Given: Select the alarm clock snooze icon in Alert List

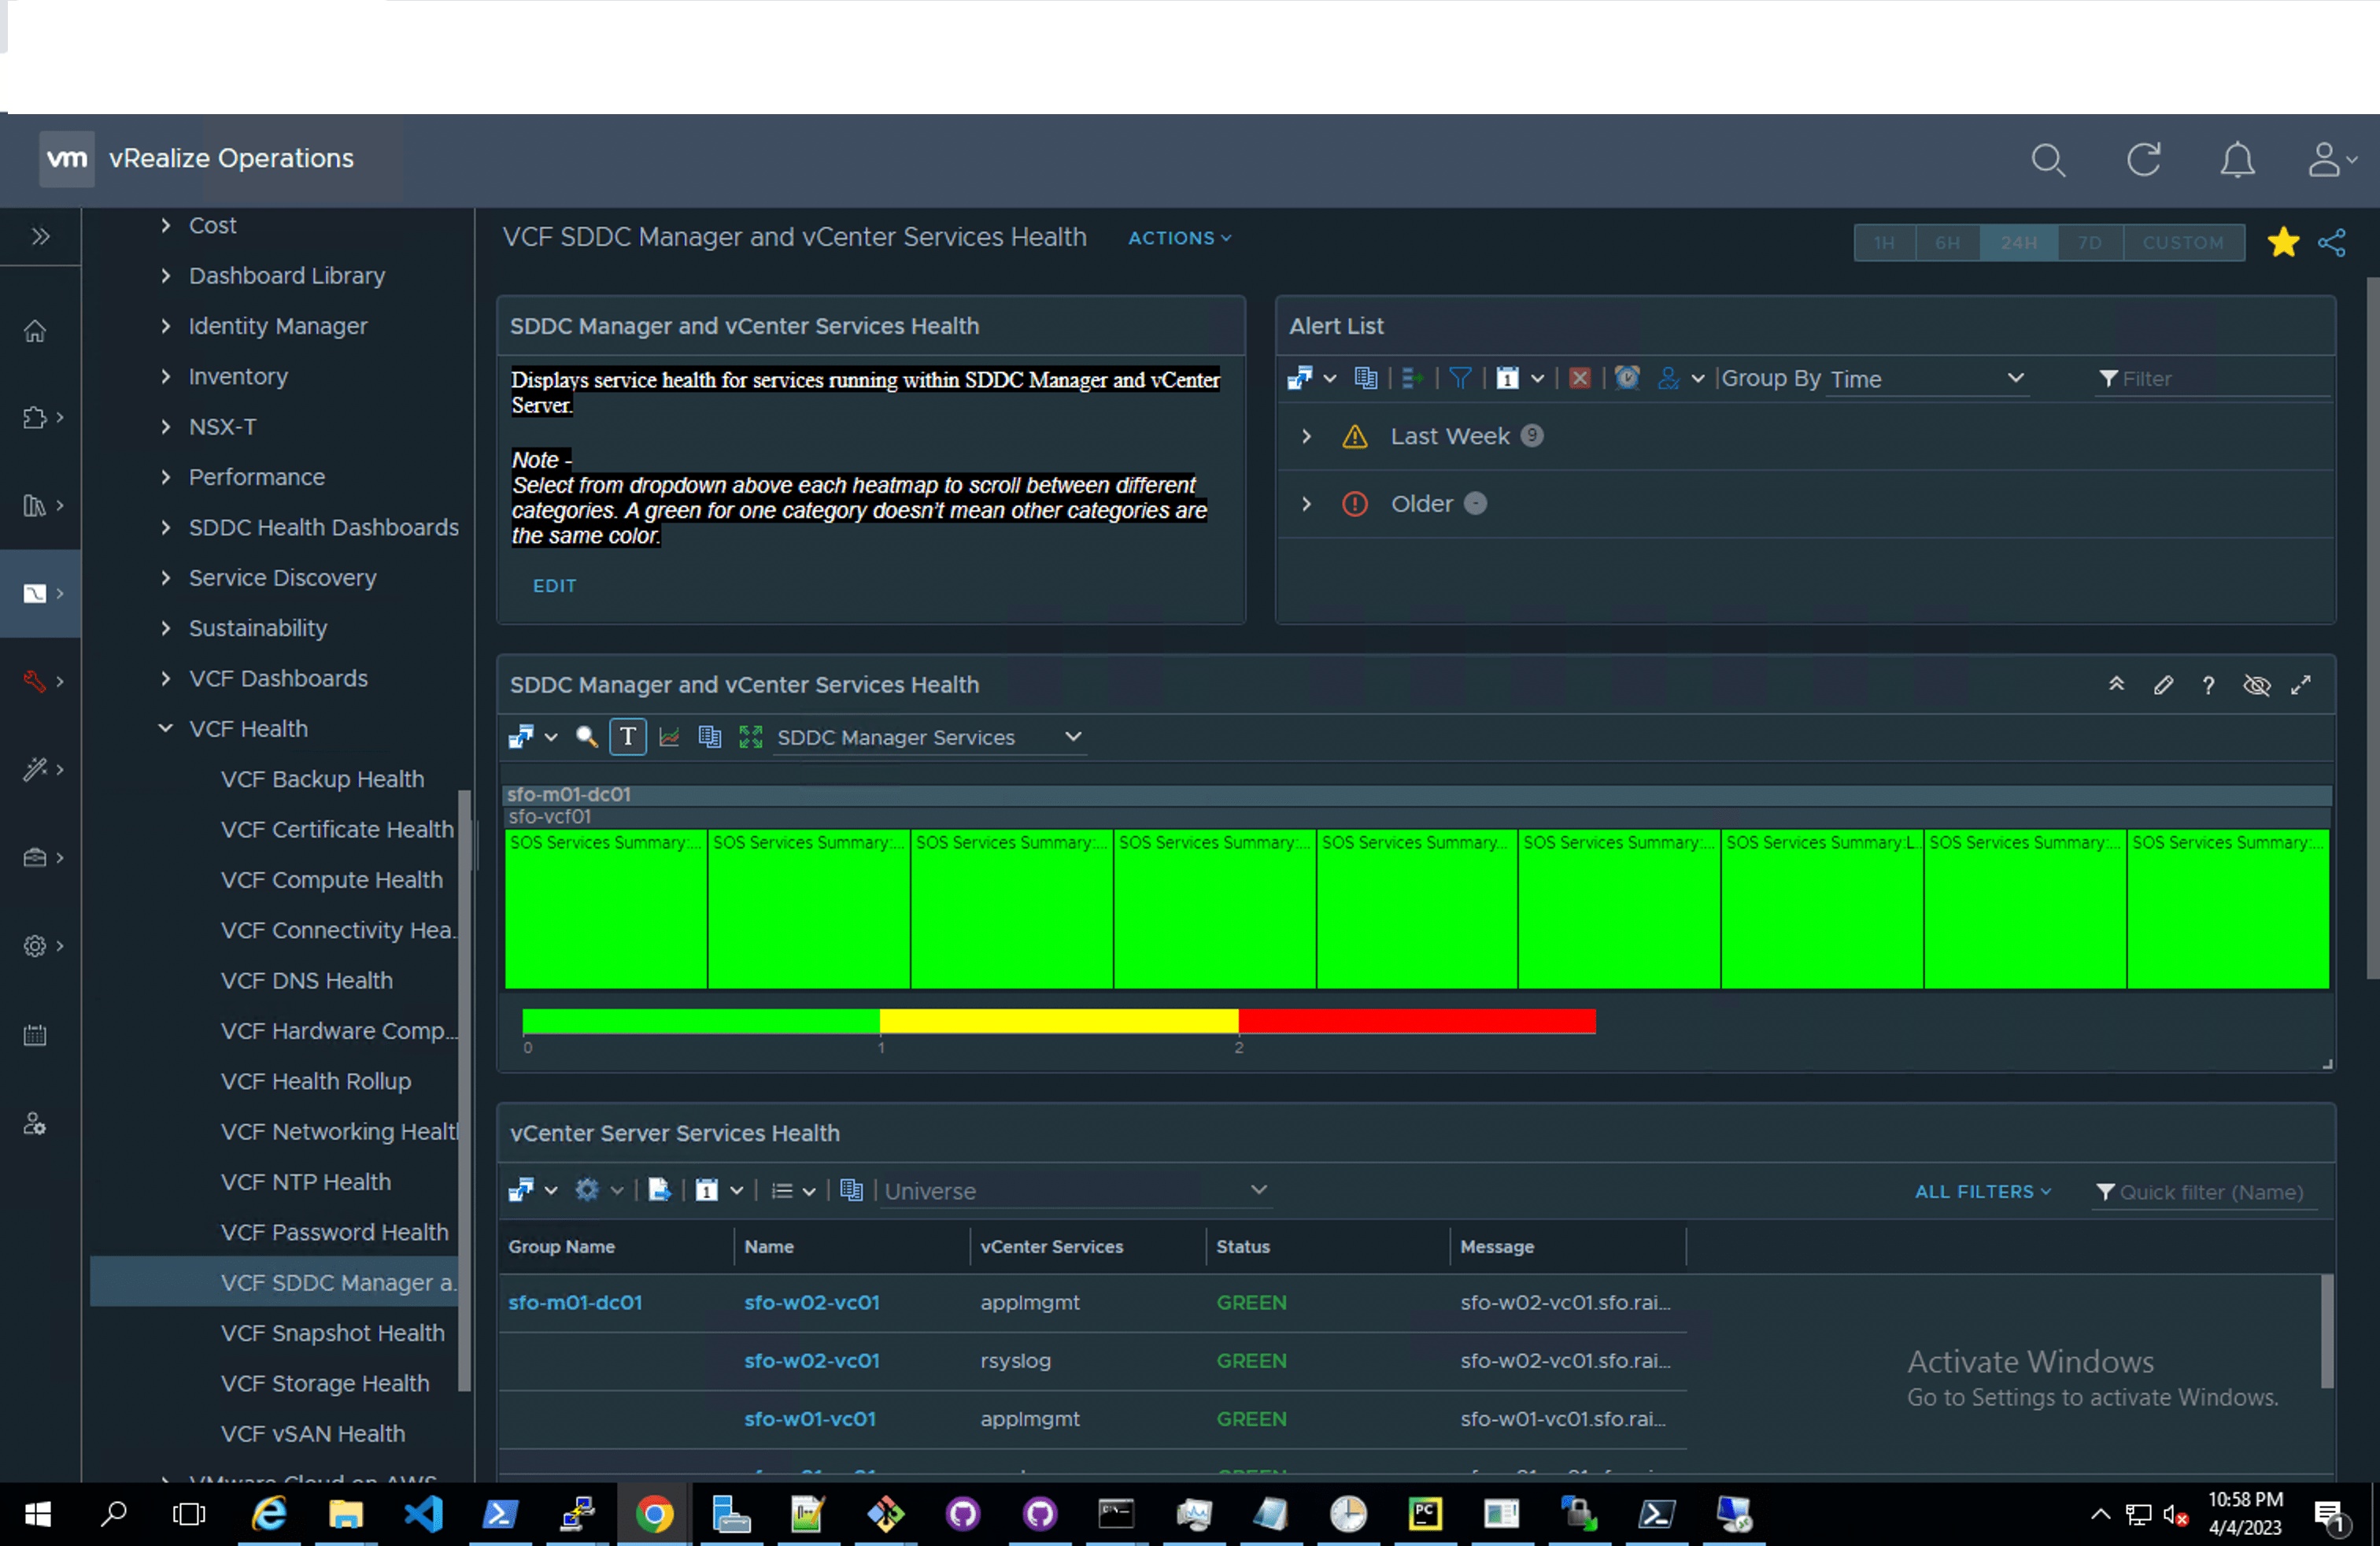Looking at the screenshot, I should tap(1627, 378).
